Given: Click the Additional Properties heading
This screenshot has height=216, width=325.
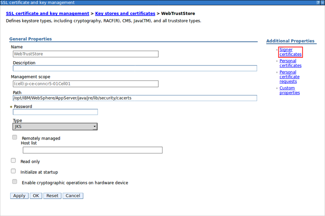Looking at the screenshot, I should (290, 41).
